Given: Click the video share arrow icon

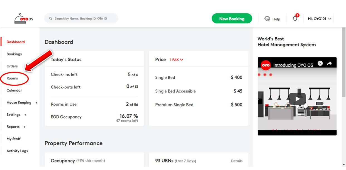Looking at the screenshot, I should coord(329,63).
